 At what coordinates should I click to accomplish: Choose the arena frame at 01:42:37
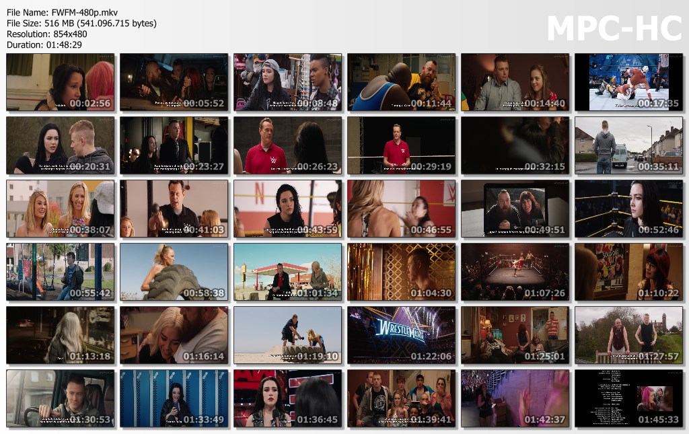(515, 398)
